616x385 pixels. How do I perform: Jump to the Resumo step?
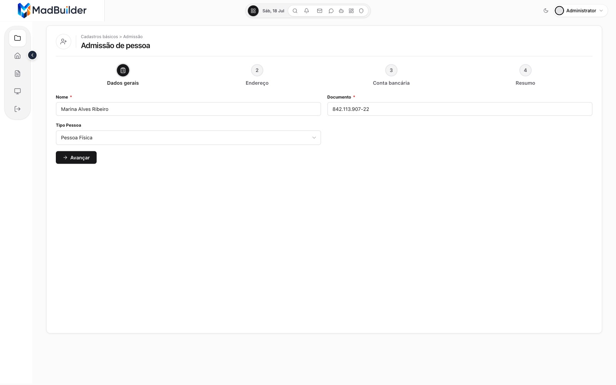tap(525, 75)
